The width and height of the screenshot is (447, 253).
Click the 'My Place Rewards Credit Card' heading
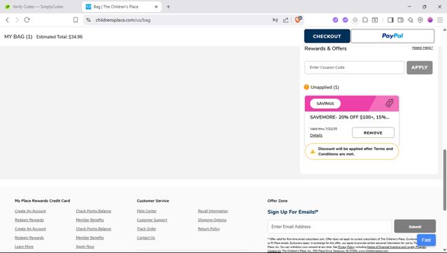tap(43, 200)
